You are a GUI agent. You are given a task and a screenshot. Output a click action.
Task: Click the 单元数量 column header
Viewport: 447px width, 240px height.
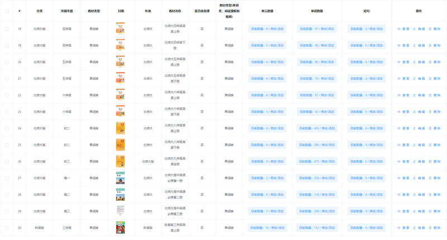click(x=267, y=11)
